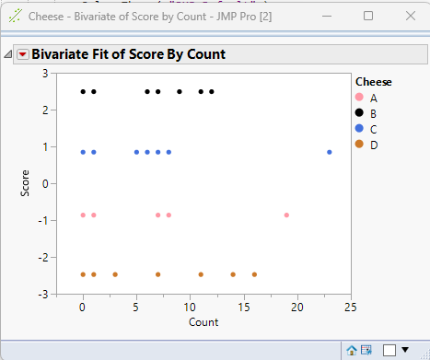
Task: Click the Cheese legend title
Action: (374, 82)
